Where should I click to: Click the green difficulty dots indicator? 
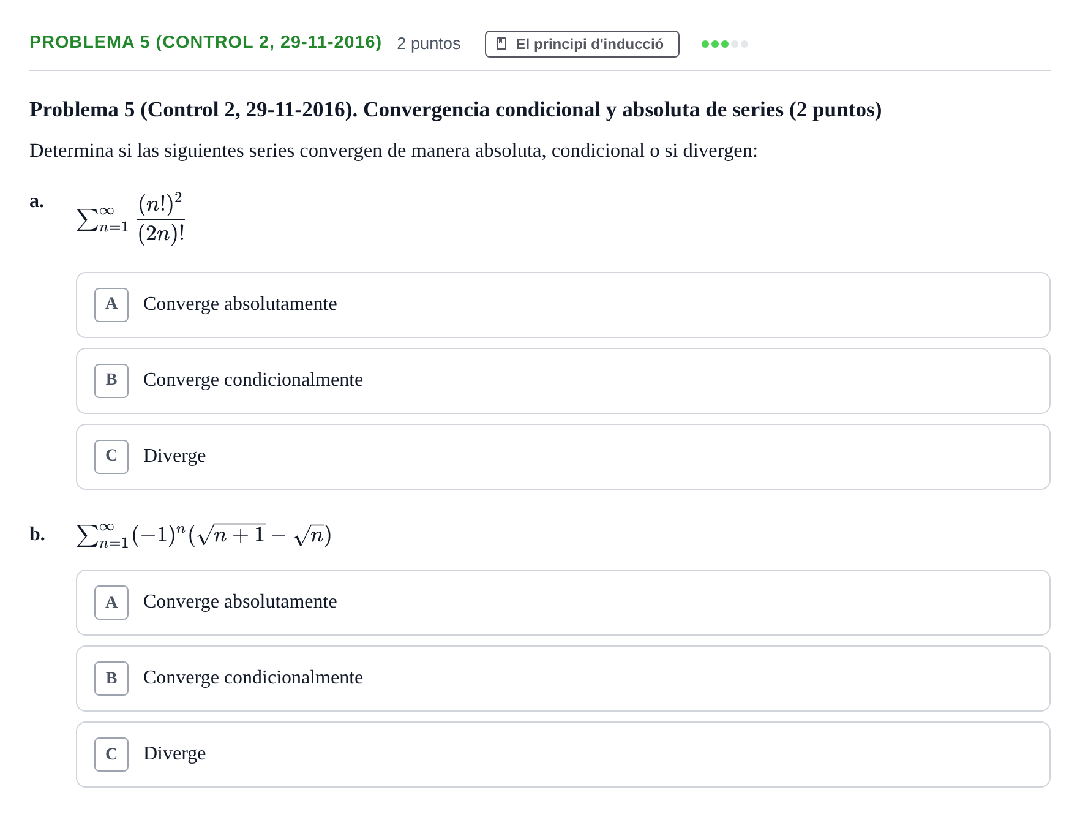click(724, 44)
